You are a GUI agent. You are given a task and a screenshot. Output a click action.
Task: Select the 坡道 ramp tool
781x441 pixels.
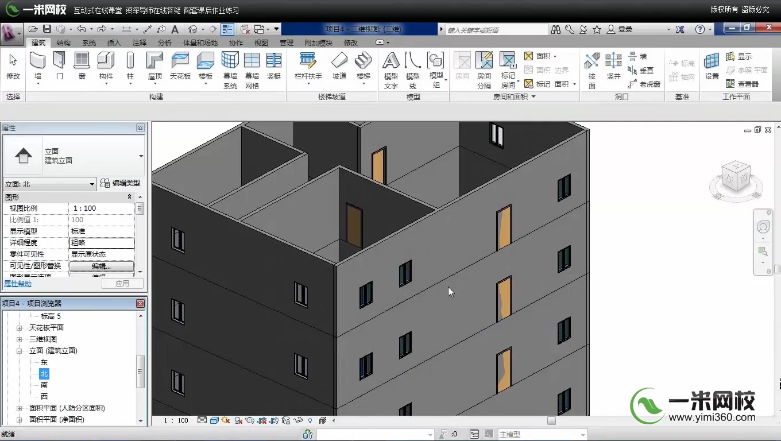pyautogui.click(x=339, y=65)
